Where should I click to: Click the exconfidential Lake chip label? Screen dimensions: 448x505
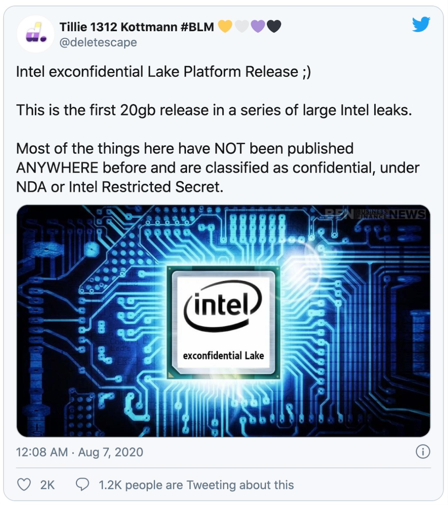pos(223,355)
